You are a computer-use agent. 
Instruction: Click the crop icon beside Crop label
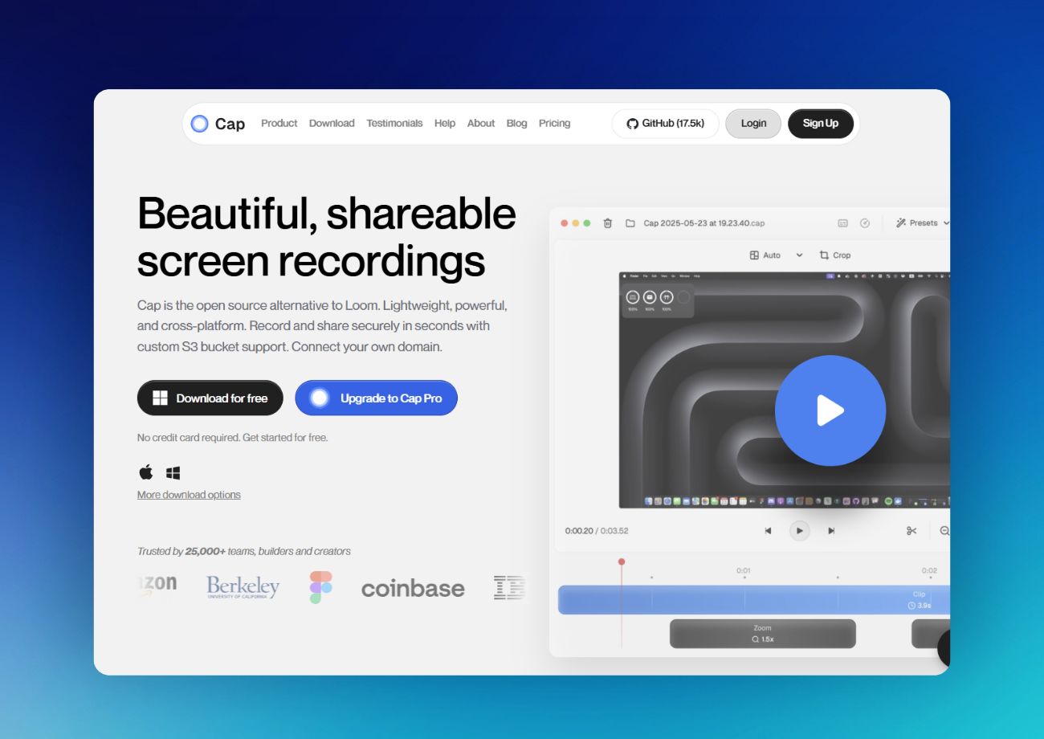coord(824,255)
